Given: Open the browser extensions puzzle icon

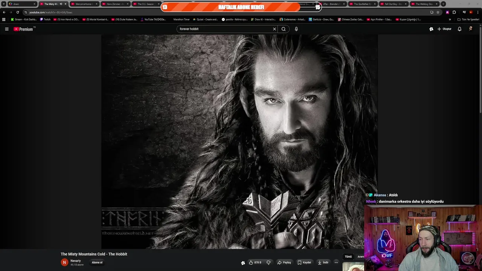Looking at the screenshot, I should (x=454, y=12).
